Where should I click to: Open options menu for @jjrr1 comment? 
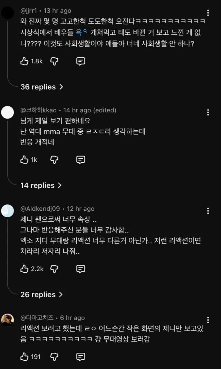208,13
